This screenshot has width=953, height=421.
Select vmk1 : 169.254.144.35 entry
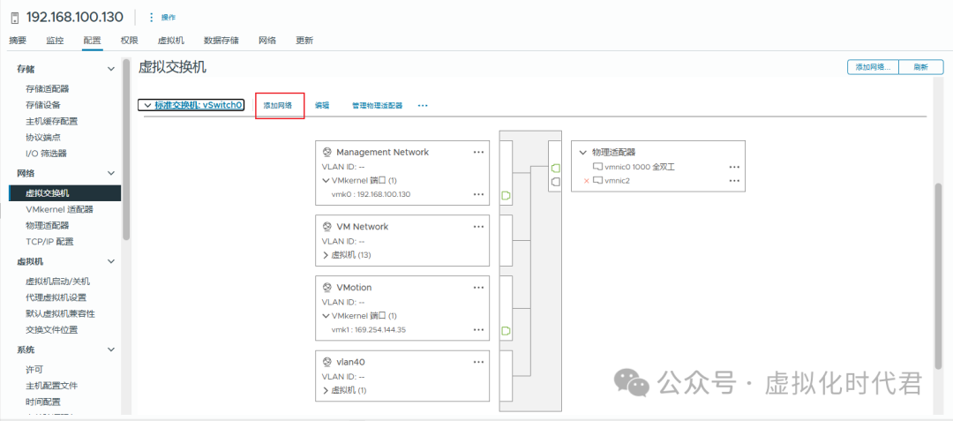pyautogui.click(x=369, y=330)
